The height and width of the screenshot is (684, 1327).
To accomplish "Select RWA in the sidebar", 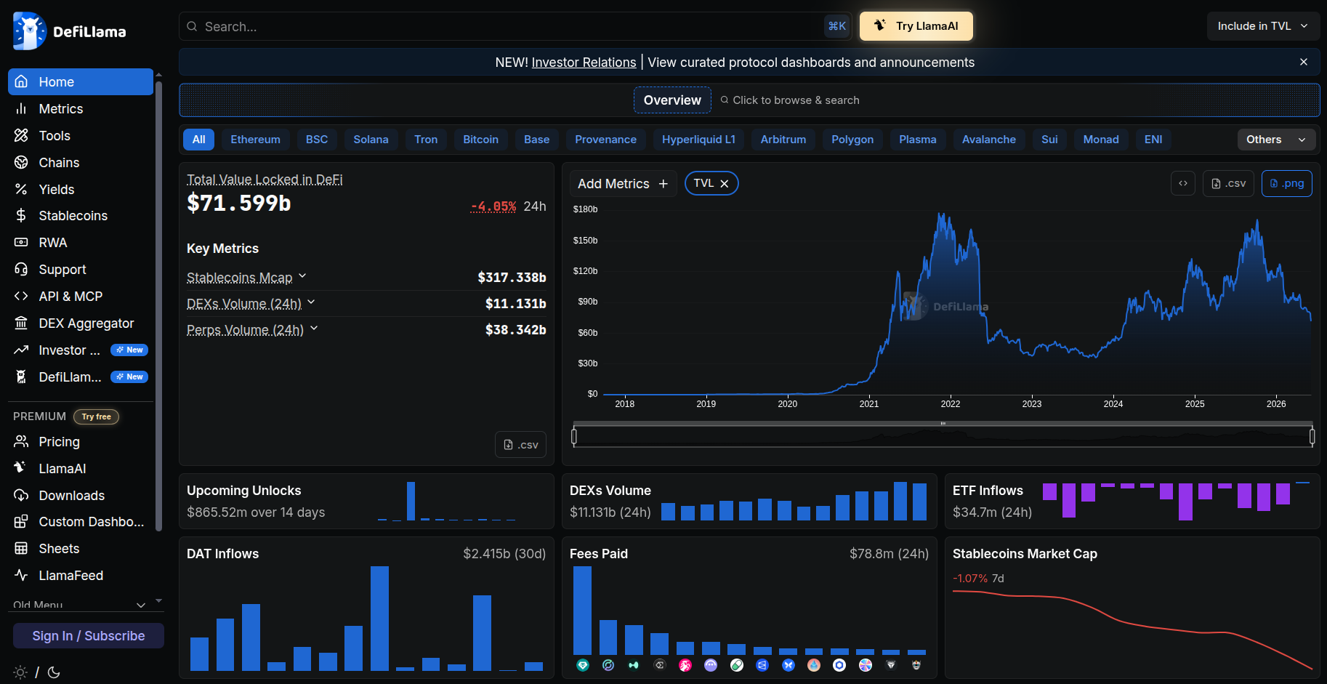I will (x=81, y=243).
